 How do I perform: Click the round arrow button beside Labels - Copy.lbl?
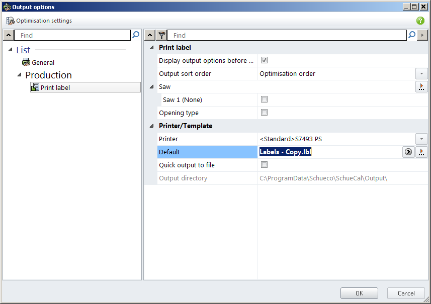click(408, 152)
